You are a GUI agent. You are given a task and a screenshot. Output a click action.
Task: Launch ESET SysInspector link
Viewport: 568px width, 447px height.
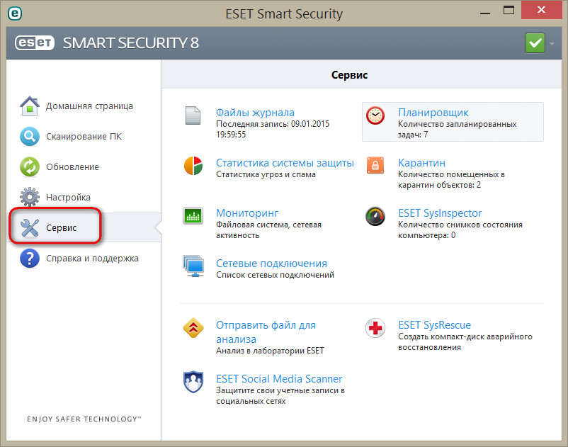[x=440, y=213]
